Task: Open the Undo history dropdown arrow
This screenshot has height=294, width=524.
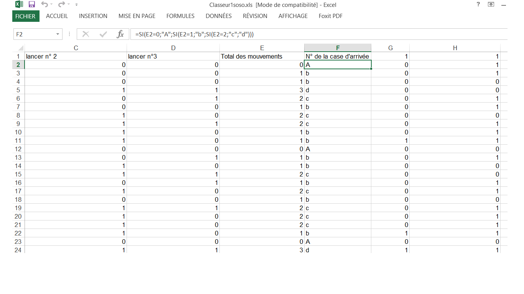Action: click(x=51, y=5)
